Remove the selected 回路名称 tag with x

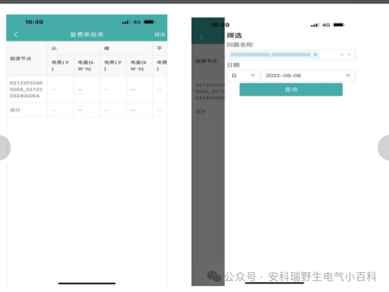tap(315, 55)
